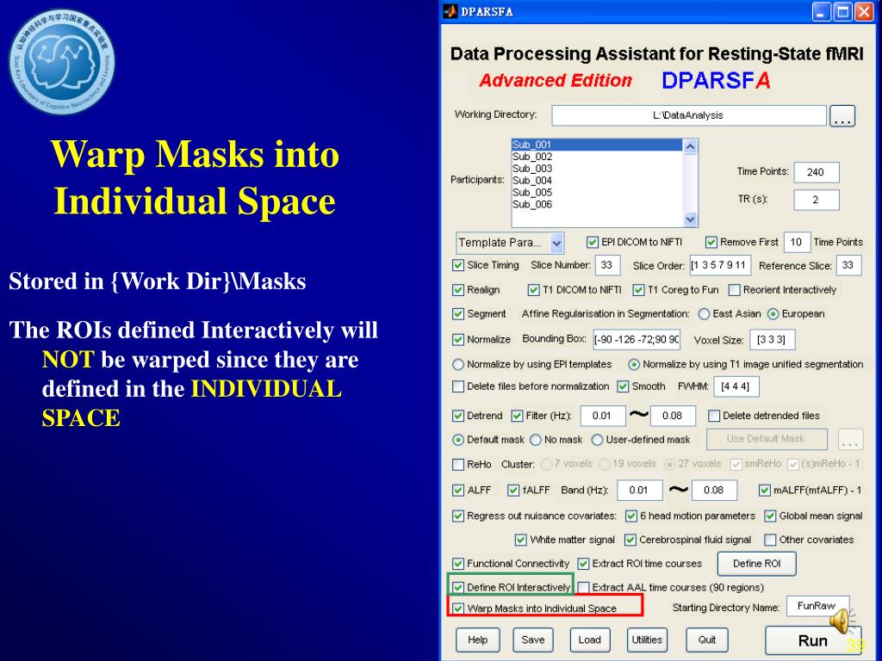Click the MATLAB icon in DPARSFA title bar
The width and height of the screenshot is (882, 661).
point(450,11)
